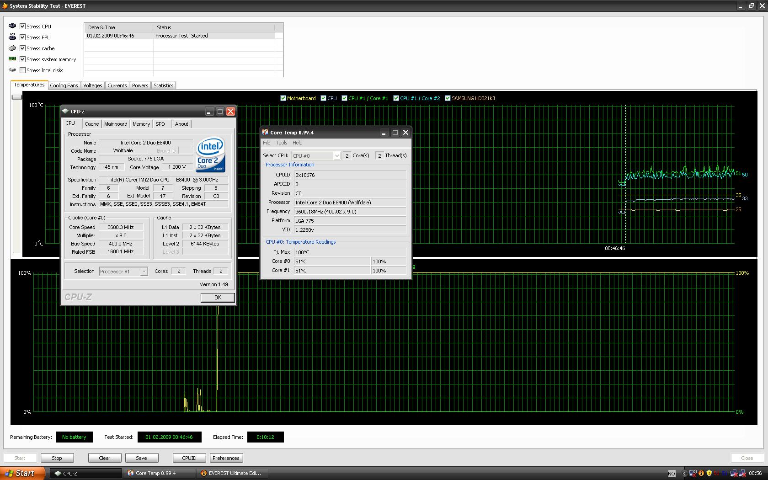The width and height of the screenshot is (768, 480).
Task: Switch to the Statistics tab
Action: pos(164,85)
